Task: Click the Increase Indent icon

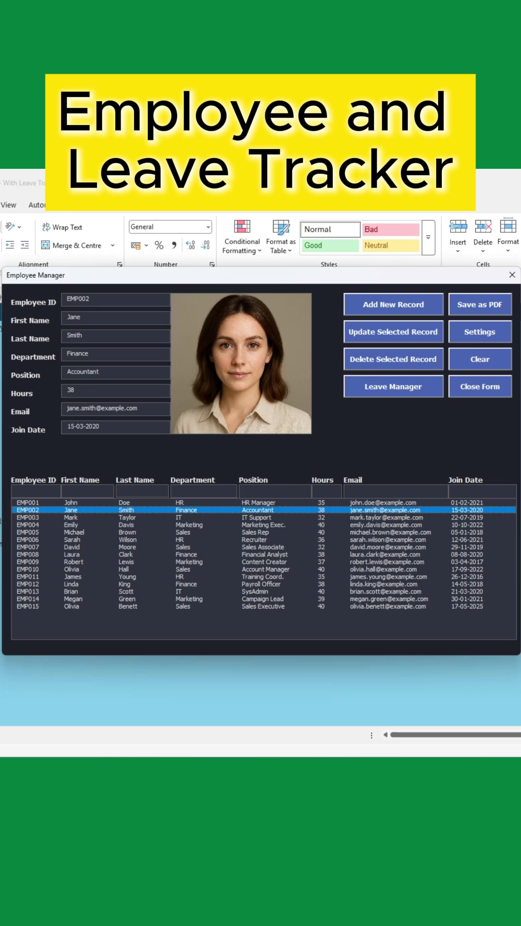Action: pos(25,245)
